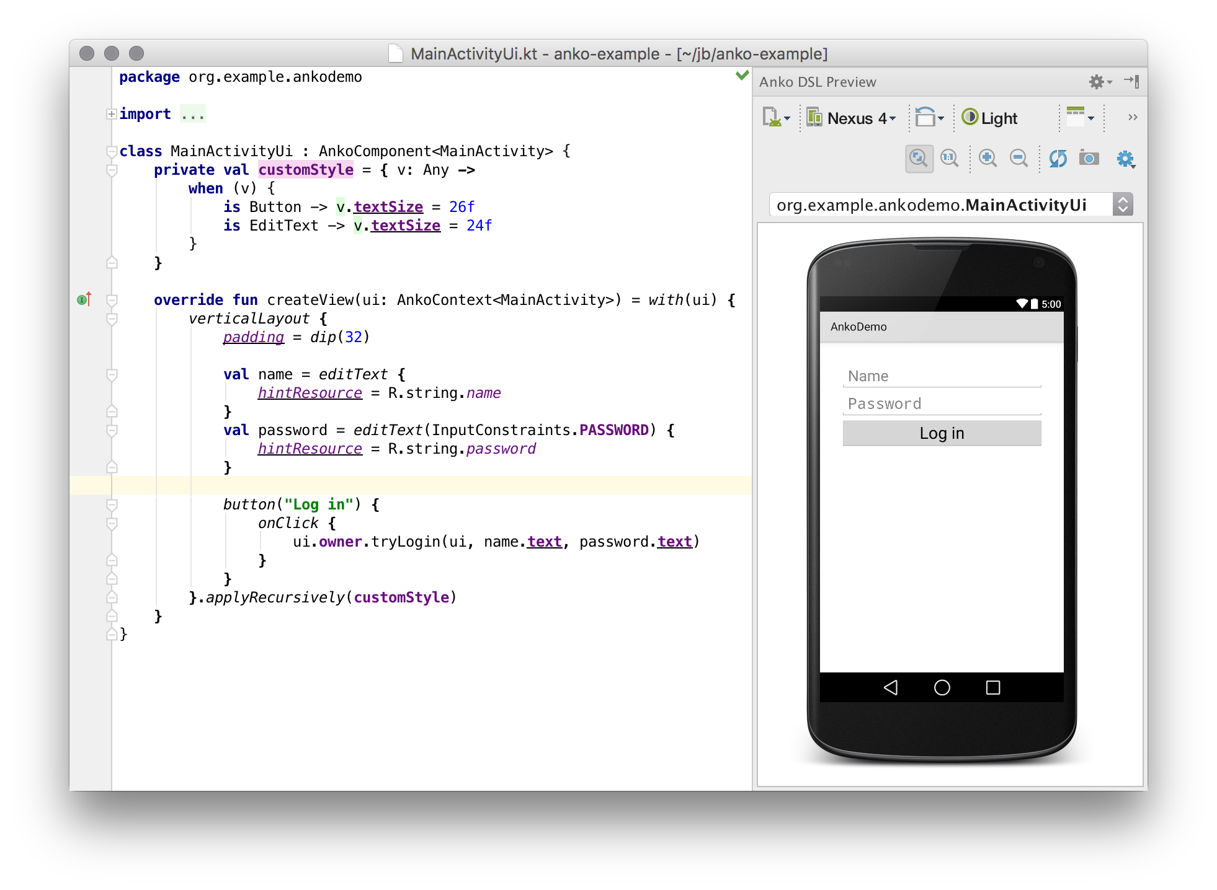Set preview to actual size 1:1

click(x=949, y=159)
